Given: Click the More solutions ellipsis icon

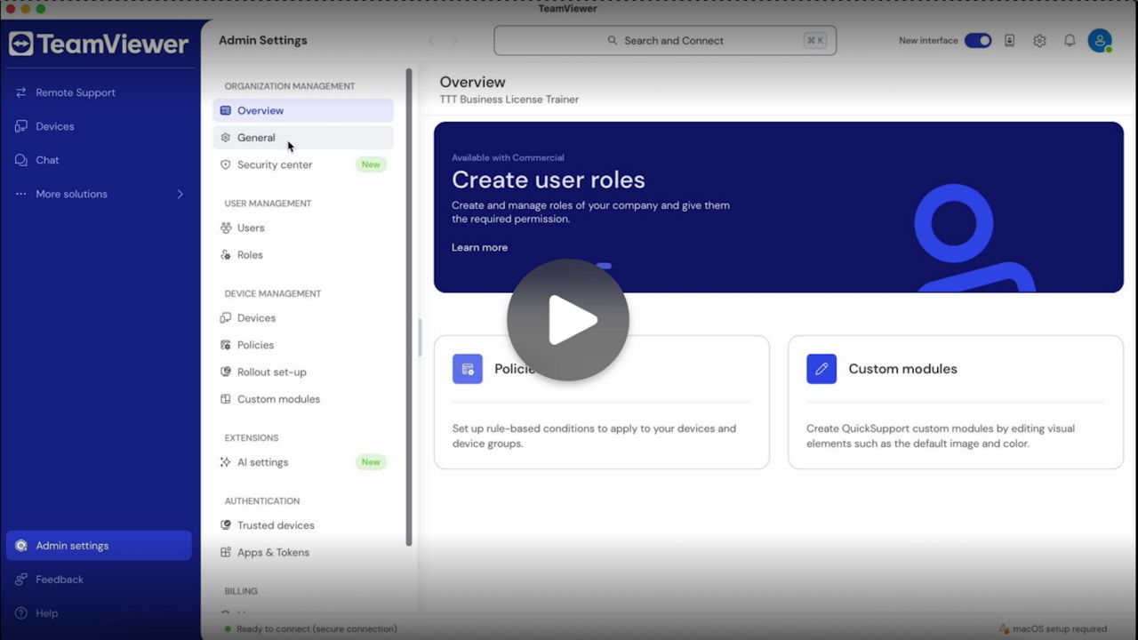Looking at the screenshot, I should [x=21, y=194].
